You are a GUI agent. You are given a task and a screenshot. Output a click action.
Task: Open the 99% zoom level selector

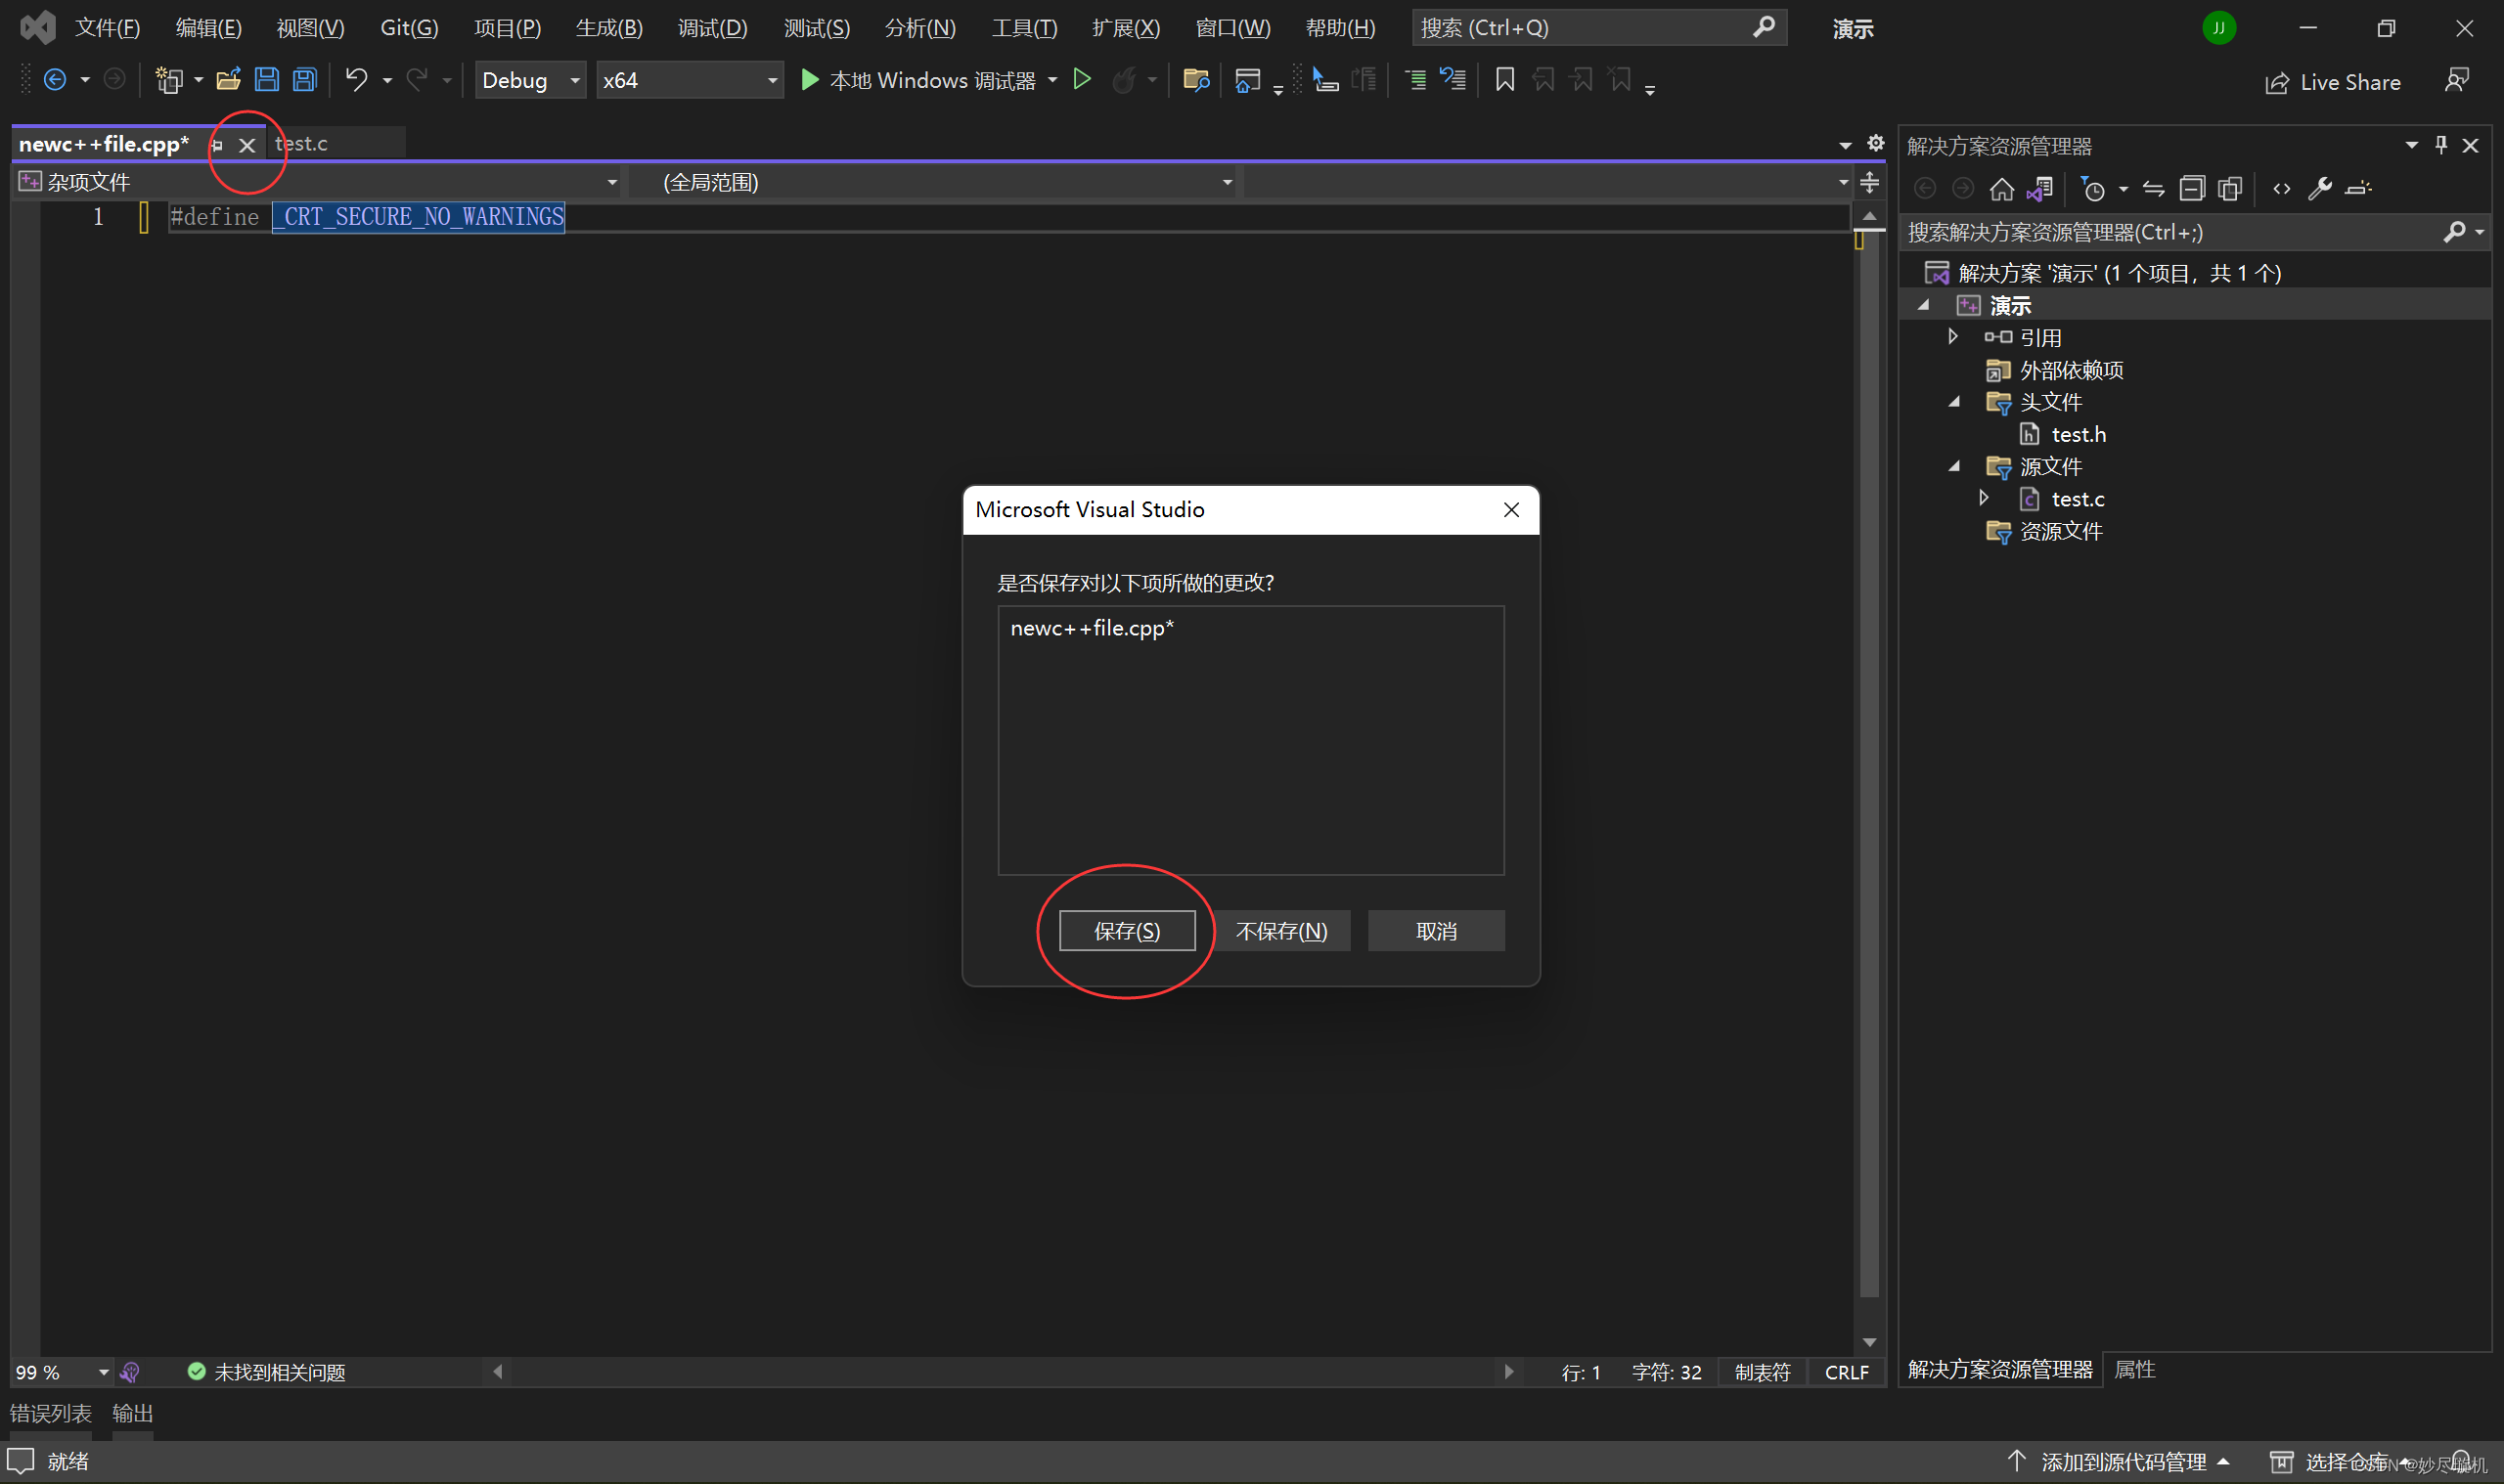click(x=55, y=1371)
